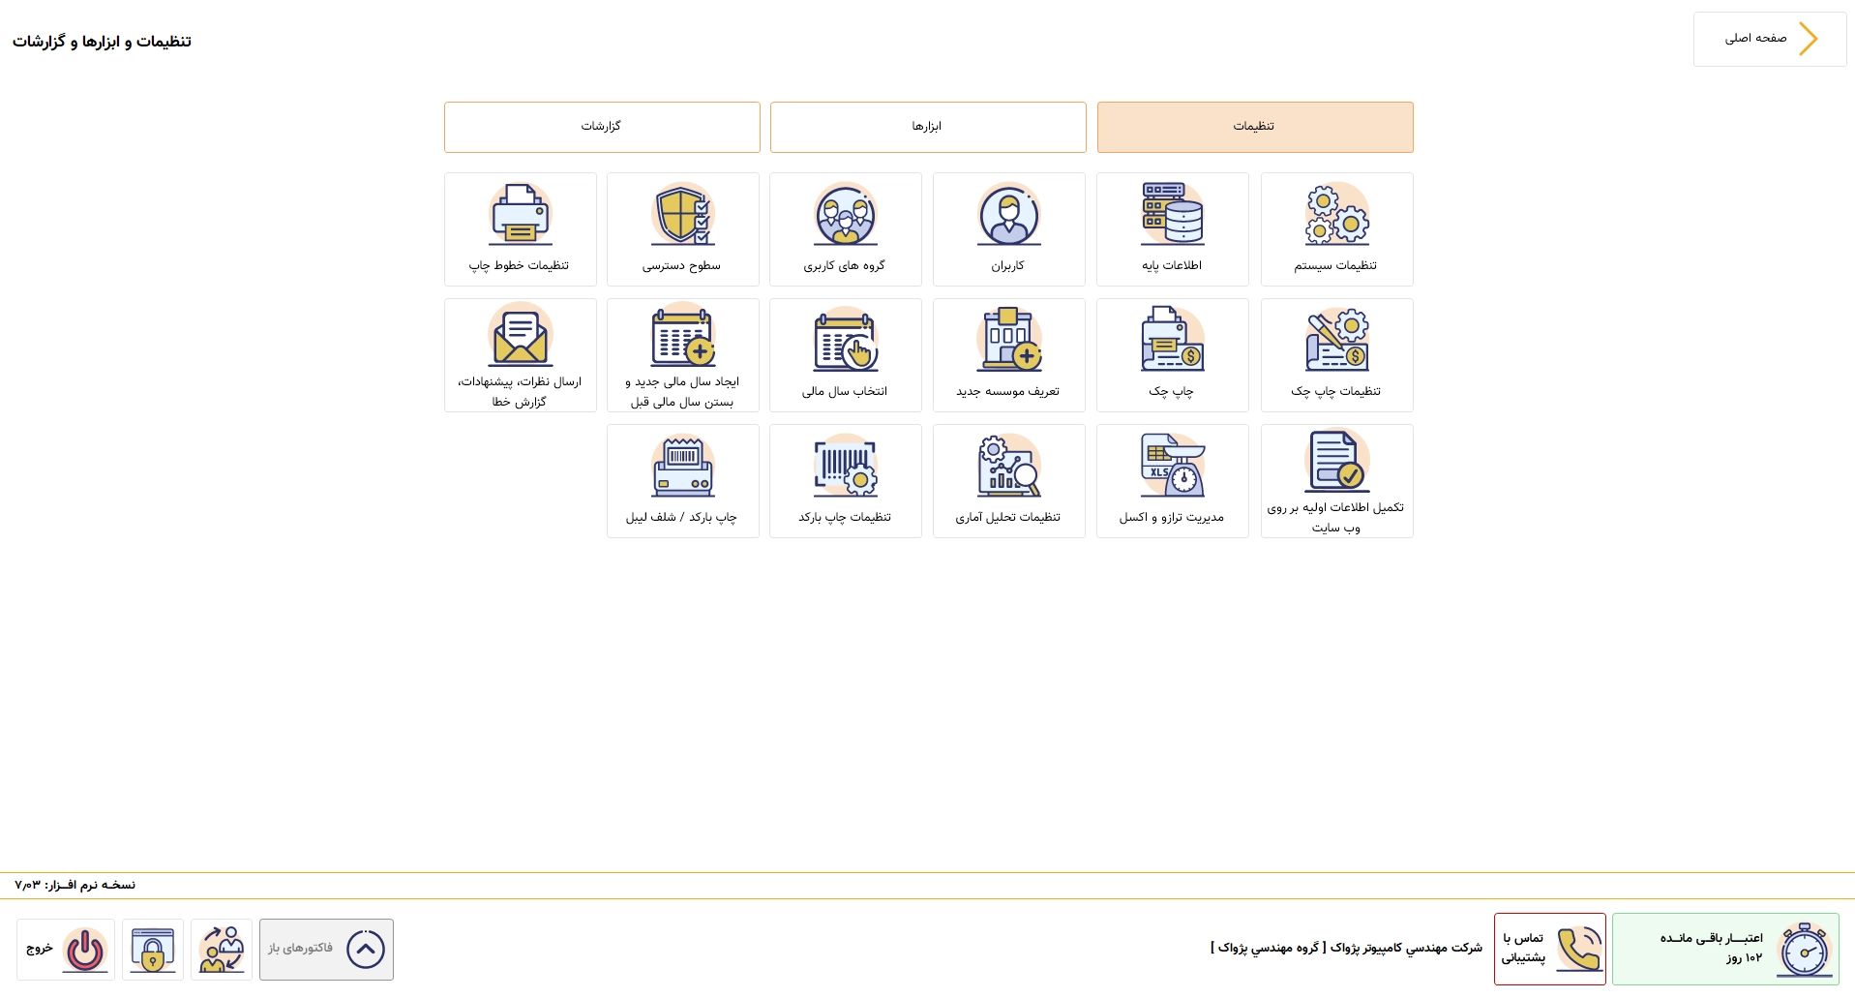Viewport: 1855px width, 998px height.
Task: Click software version (نسخه نرم افزار) text
Action: coord(75,885)
